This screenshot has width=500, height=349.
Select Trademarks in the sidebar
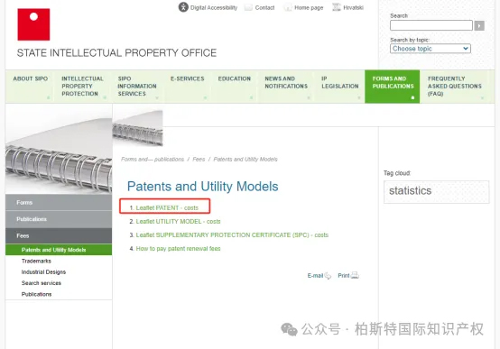click(36, 261)
